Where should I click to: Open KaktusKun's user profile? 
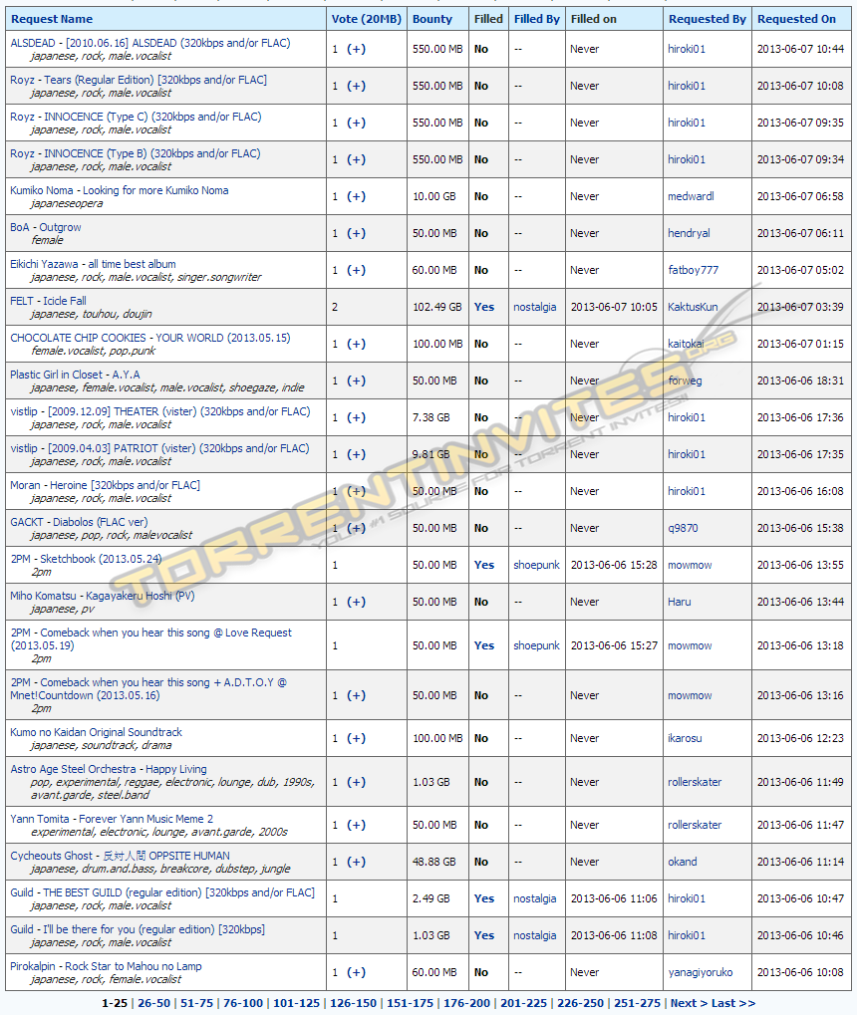pyautogui.click(x=693, y=308)
